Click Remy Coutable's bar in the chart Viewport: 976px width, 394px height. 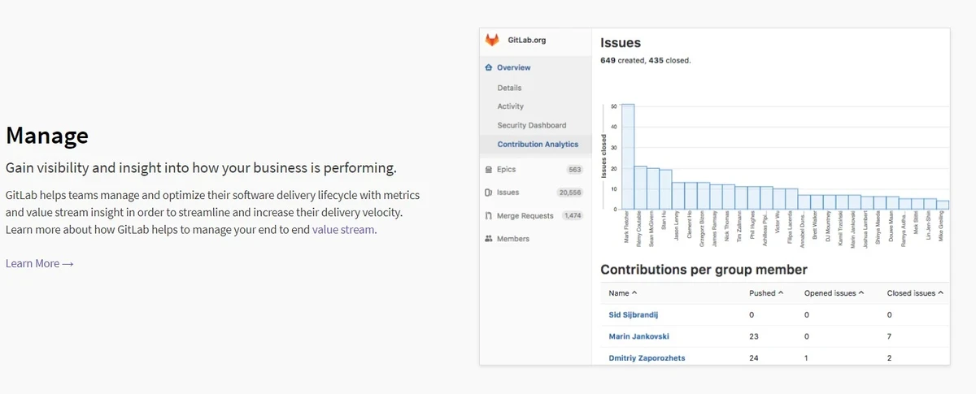point(640,188)
